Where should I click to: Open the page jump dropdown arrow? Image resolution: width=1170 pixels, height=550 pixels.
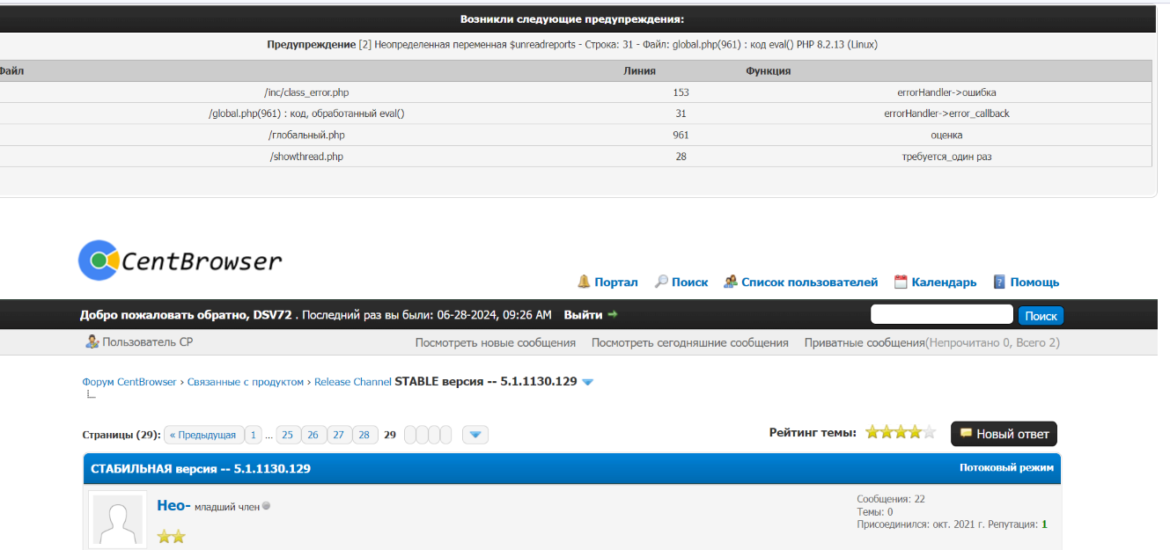(x=475, y=435)
